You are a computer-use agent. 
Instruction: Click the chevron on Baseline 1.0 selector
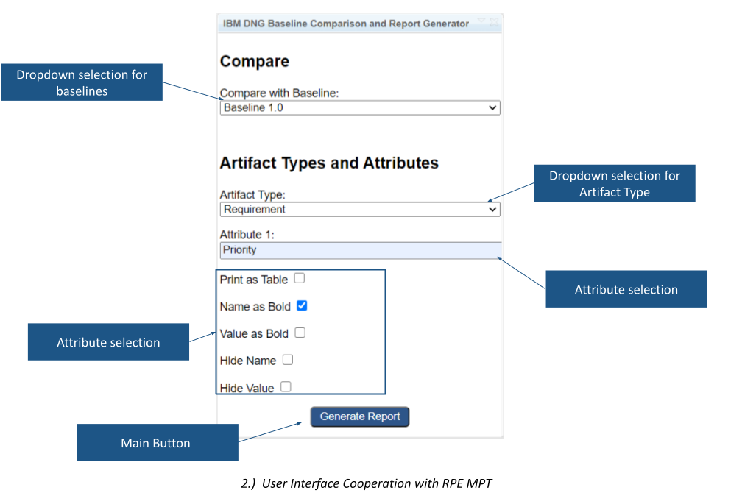coord(492,107)
